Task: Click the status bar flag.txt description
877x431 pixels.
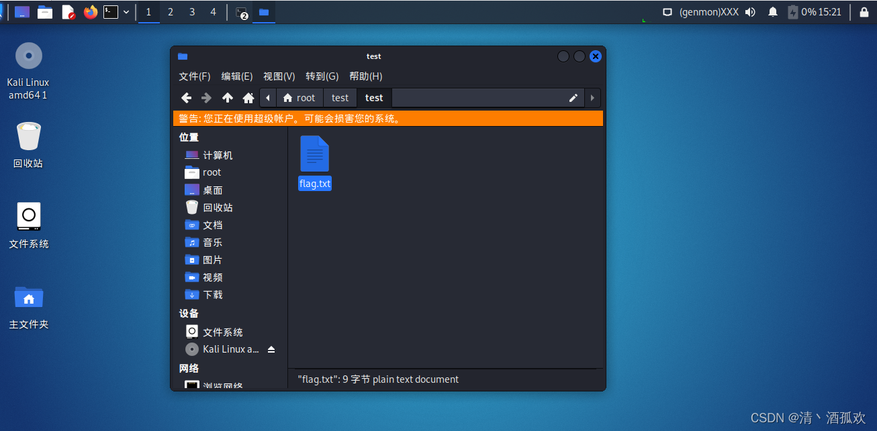Action: coord(378,379)
